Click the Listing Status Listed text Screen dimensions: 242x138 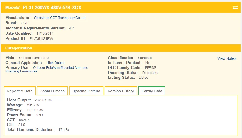143,78
